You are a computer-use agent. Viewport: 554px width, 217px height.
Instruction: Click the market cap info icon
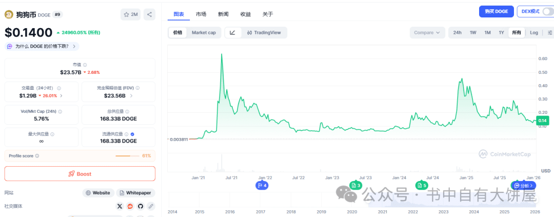[x=85, y=65]
